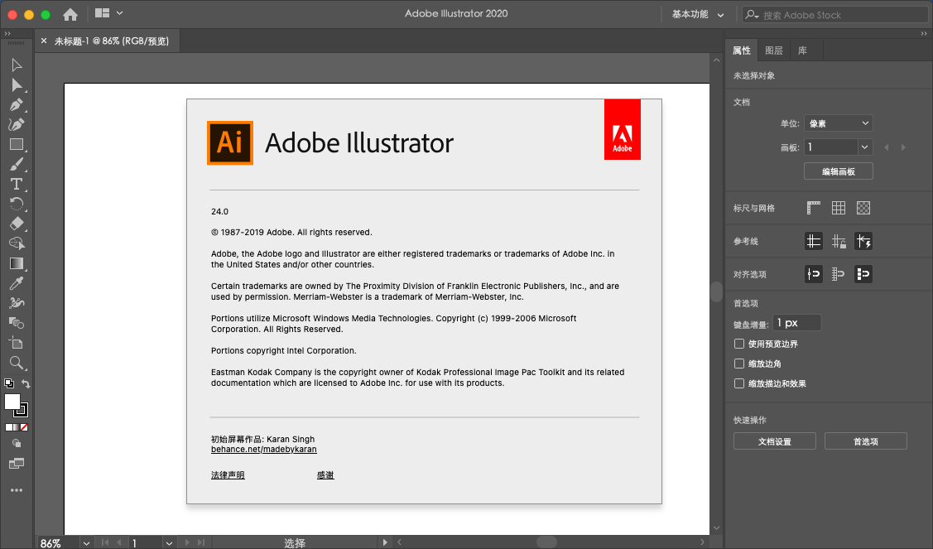This screenshot has height=549, width=933.
Task: Open the 法律声明 link
Action: (228, 475)
